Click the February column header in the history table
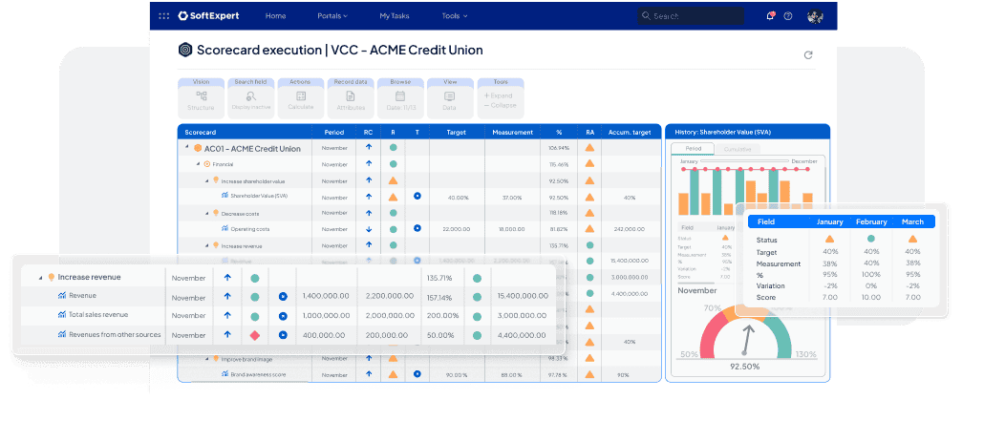984x442 pixels. 871,221
